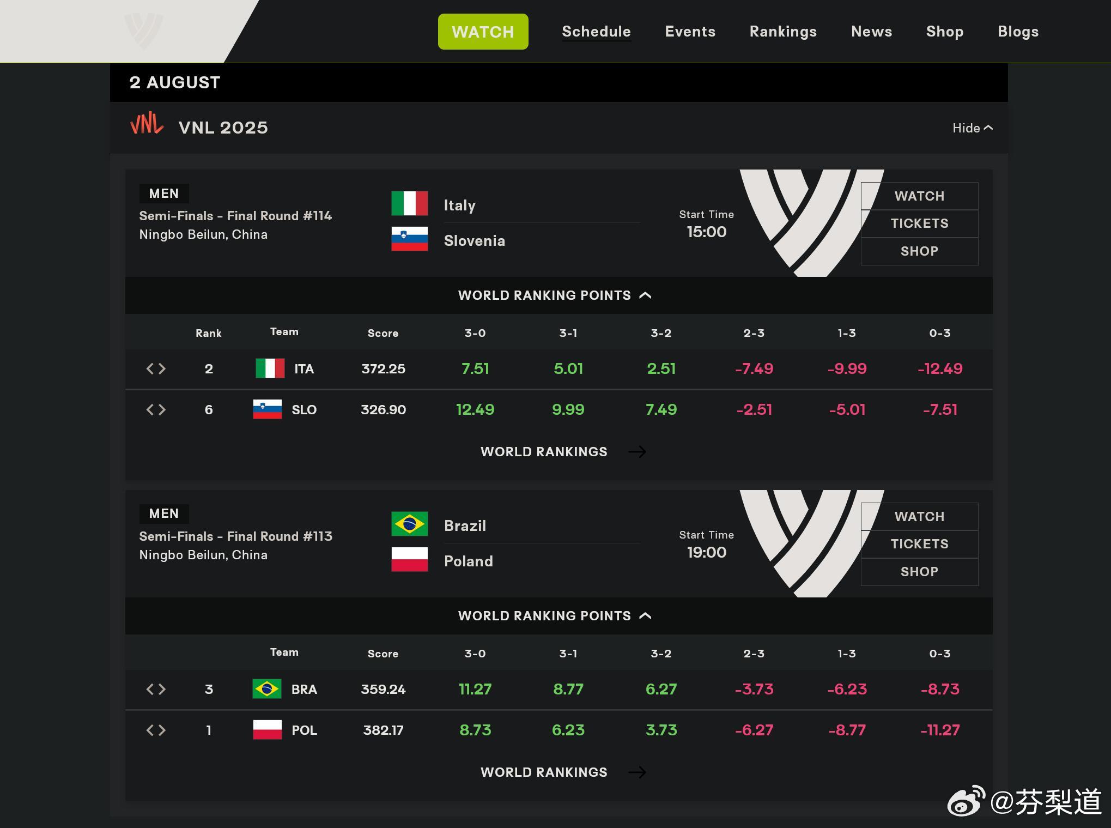Click the rank-change arrows icon in SLO row

(156, 409)
